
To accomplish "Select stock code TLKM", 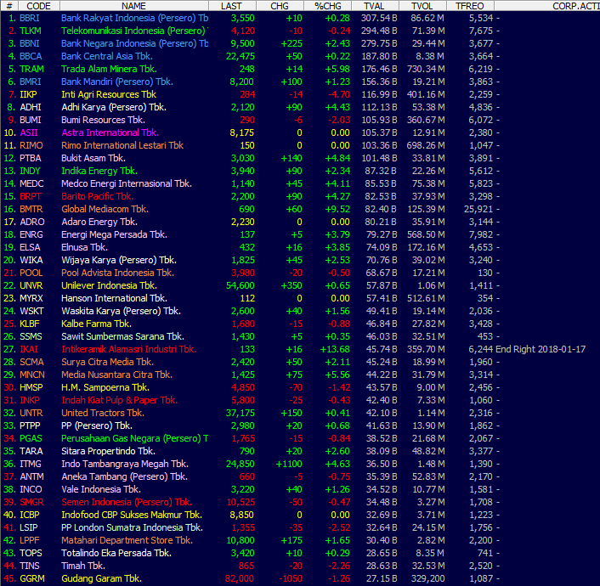I will [31, 31].
